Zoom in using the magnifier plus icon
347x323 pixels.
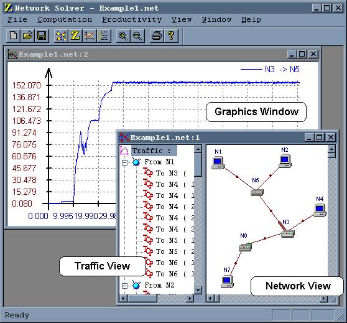tap(123, 35)
